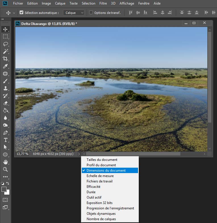
Task: Toggle Quick Mask mode icon
Action: (5, 200)
